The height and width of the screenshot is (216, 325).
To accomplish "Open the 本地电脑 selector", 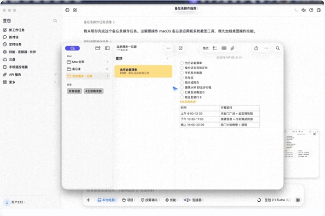I will [107, 200].
